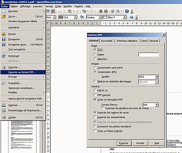The height and width of the screenshot is (153, 182).
Task: Click the Nouveau document icon in menu
Action: pos(4,11)
